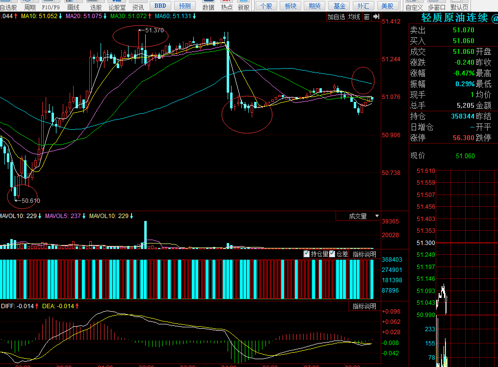Image resolution: width=498 pixels, height=367 pixels.
Task: Open the 热点 hot topics toolbar item
Action: tap(227, 5)
